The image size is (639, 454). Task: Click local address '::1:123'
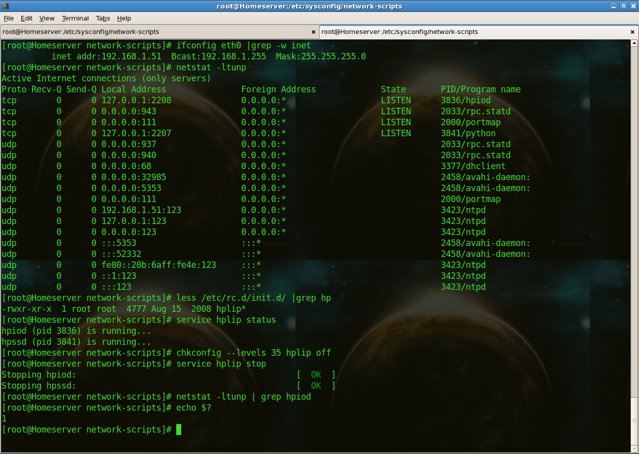pyautogui.click(x=119, y=276)
